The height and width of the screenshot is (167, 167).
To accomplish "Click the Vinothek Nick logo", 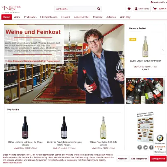I will tap(11, 9).
